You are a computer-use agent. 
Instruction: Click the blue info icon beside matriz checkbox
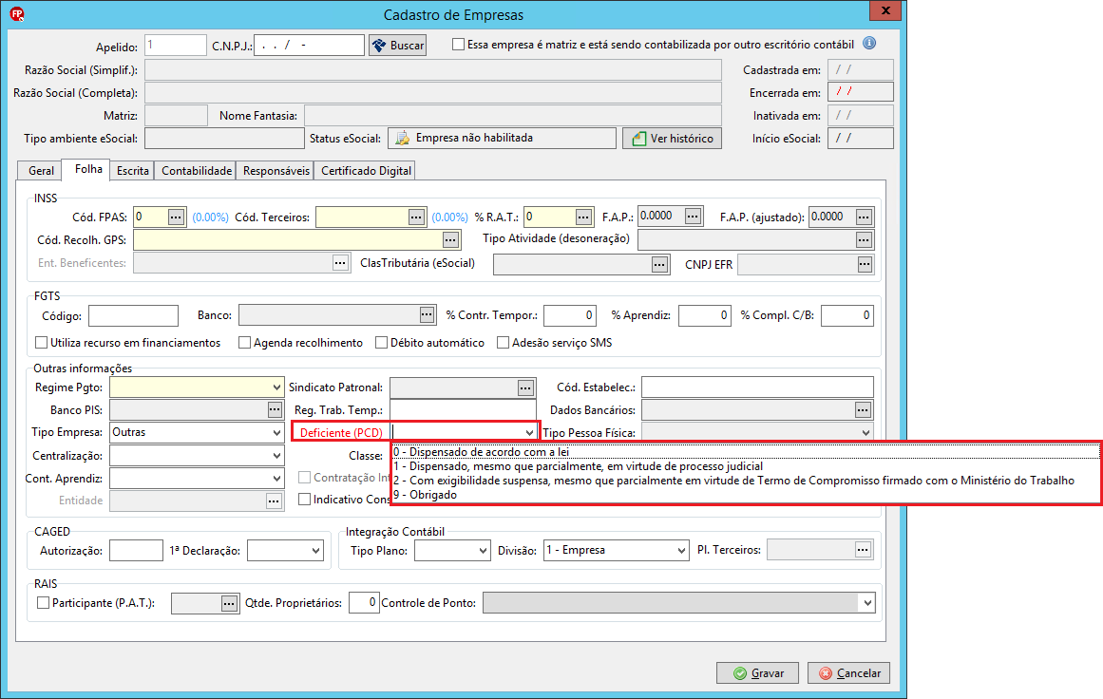click(x=869, y=44)
